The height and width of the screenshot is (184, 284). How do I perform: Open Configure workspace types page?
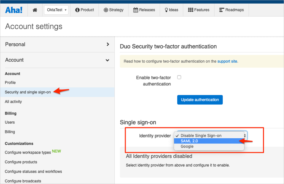27,153
